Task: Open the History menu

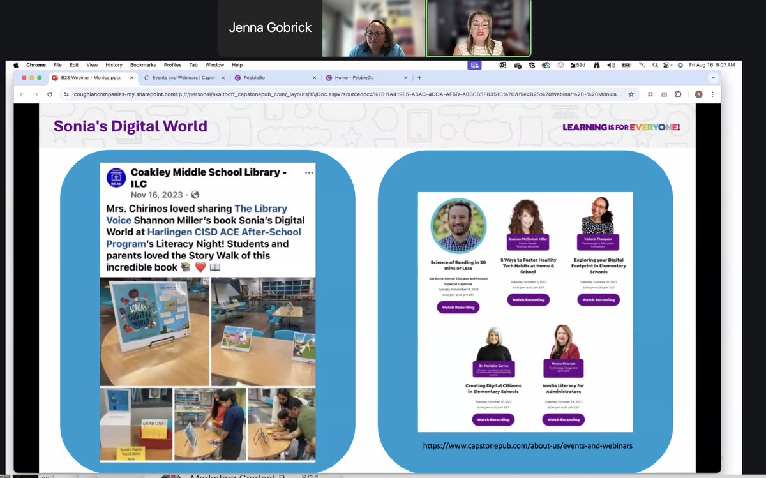Action: point(114,65)
